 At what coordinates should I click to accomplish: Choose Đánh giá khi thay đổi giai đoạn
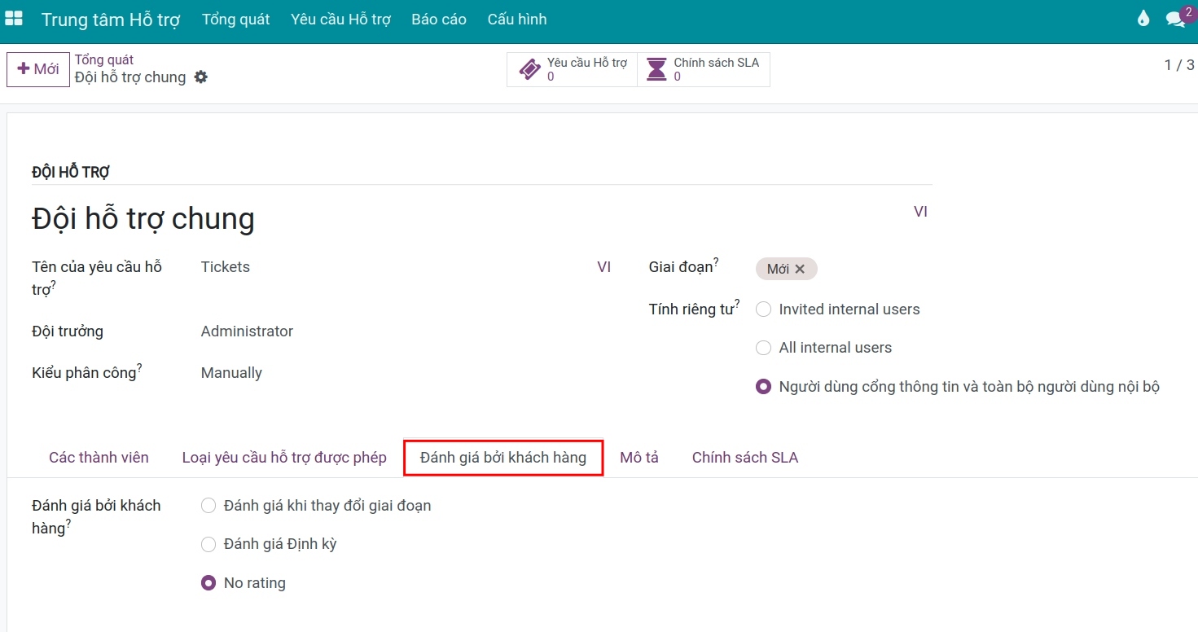pyautogui.click(x=208, y=506)
